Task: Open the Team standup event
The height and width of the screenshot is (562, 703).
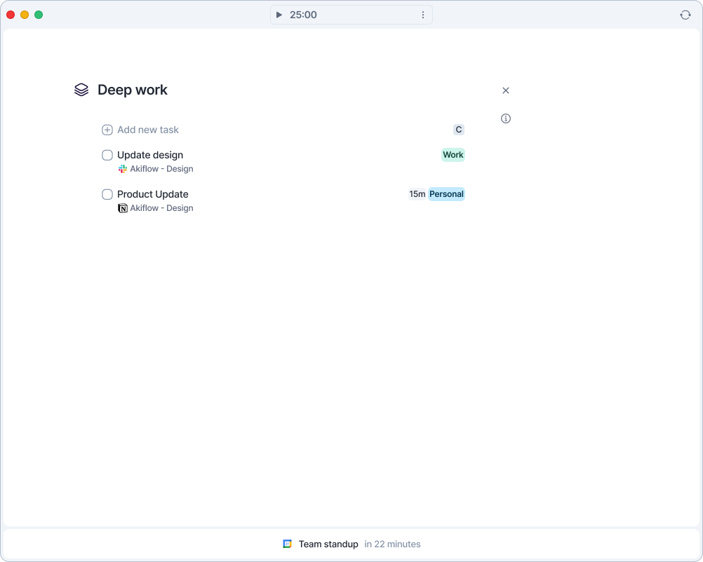Action: pyautogui.click(x=328, y=544)
